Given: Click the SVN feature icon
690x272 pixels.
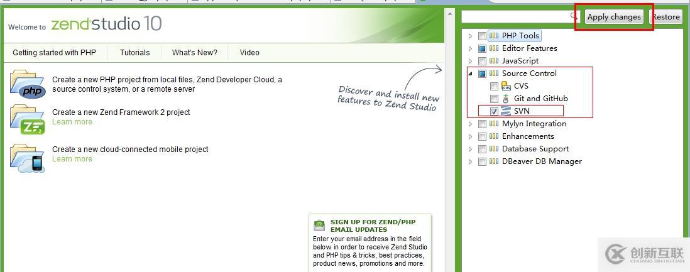Looking at the screenshot, I should pyautogui.click(x=506, y=111).
